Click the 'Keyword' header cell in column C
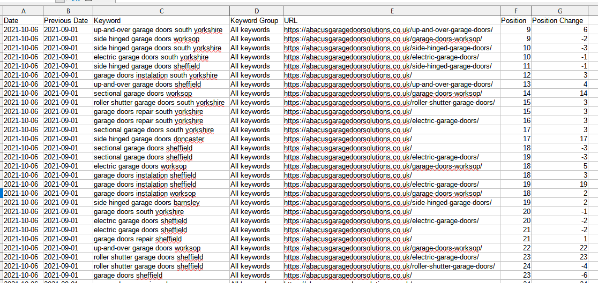This screenshot has width=598, height=283. coord(161,20)
